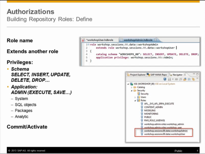This screenshot has height=154, width=205.
Task: Open the Administration tools icon in Navigator toolbar
Action: 169,79
